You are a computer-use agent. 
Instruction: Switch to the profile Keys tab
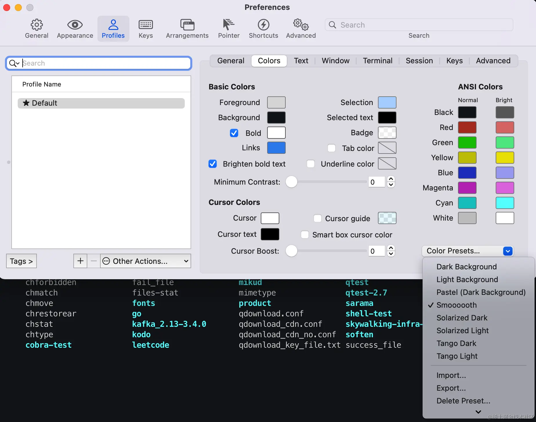[454, 61]
